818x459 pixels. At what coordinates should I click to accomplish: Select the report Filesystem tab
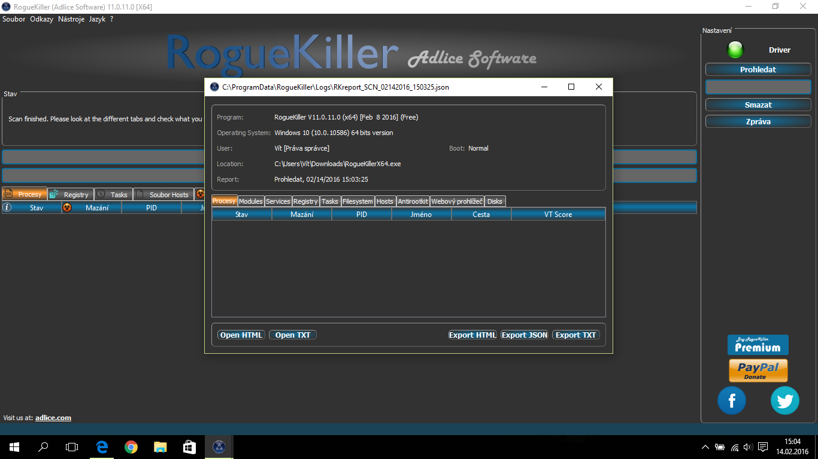pos(358,201)
